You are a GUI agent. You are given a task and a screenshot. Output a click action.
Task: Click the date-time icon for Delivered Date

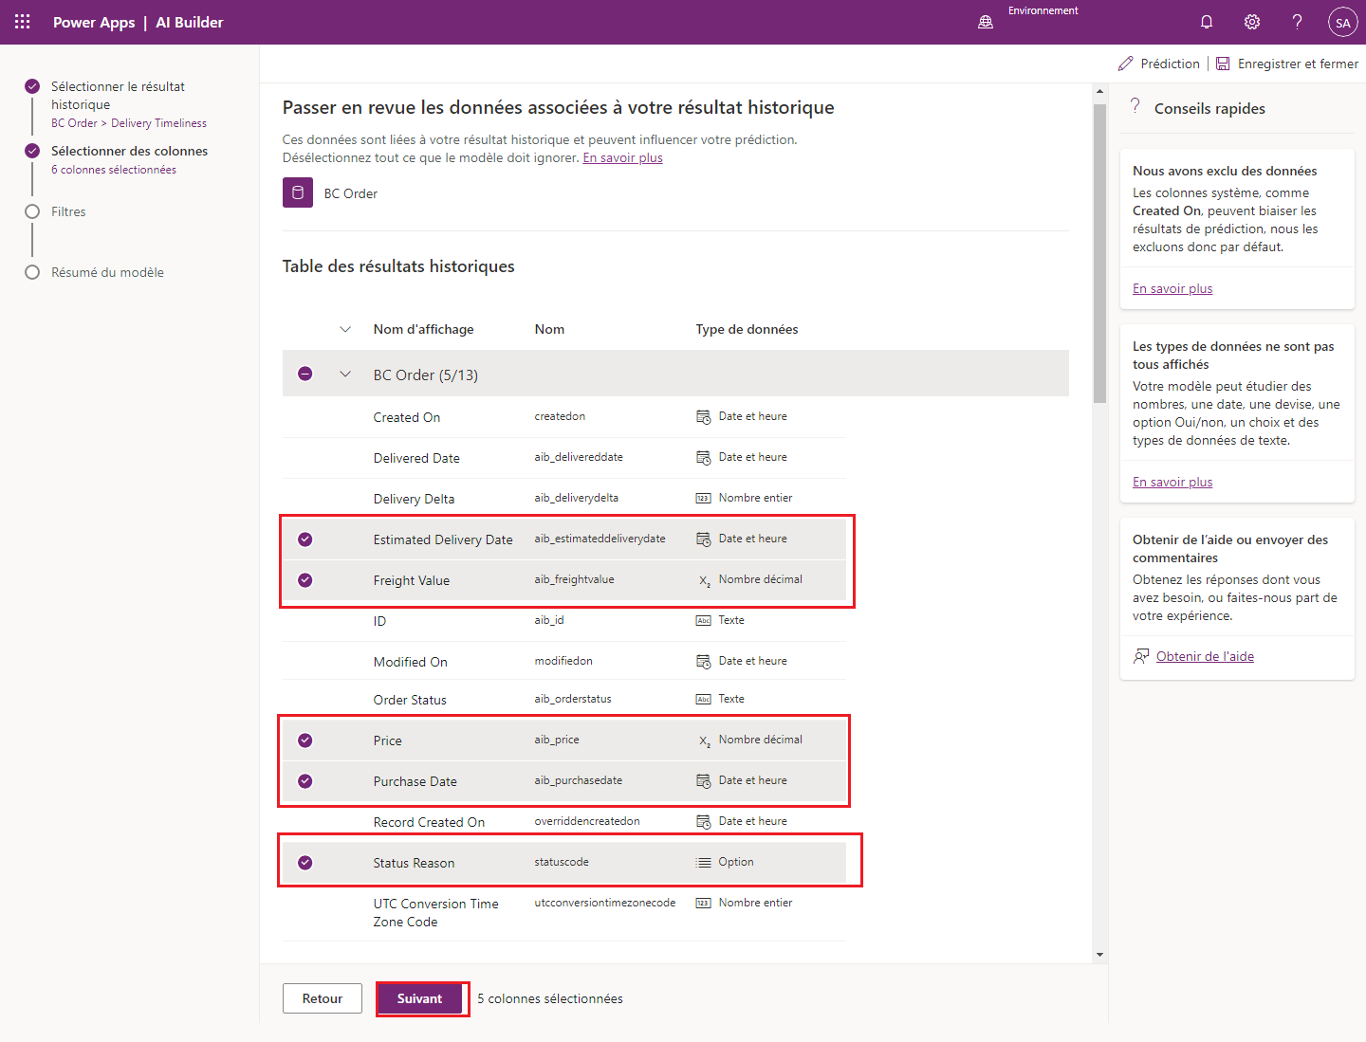[704, 458]
